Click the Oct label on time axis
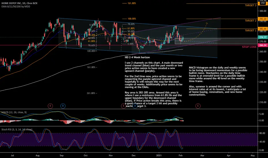Image resolution: width=268 pixels, height=158 pixels. point(85,155)
